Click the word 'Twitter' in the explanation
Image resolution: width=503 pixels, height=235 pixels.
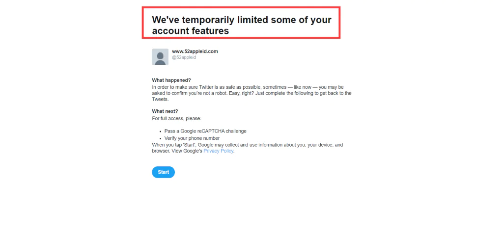[208, 87]
